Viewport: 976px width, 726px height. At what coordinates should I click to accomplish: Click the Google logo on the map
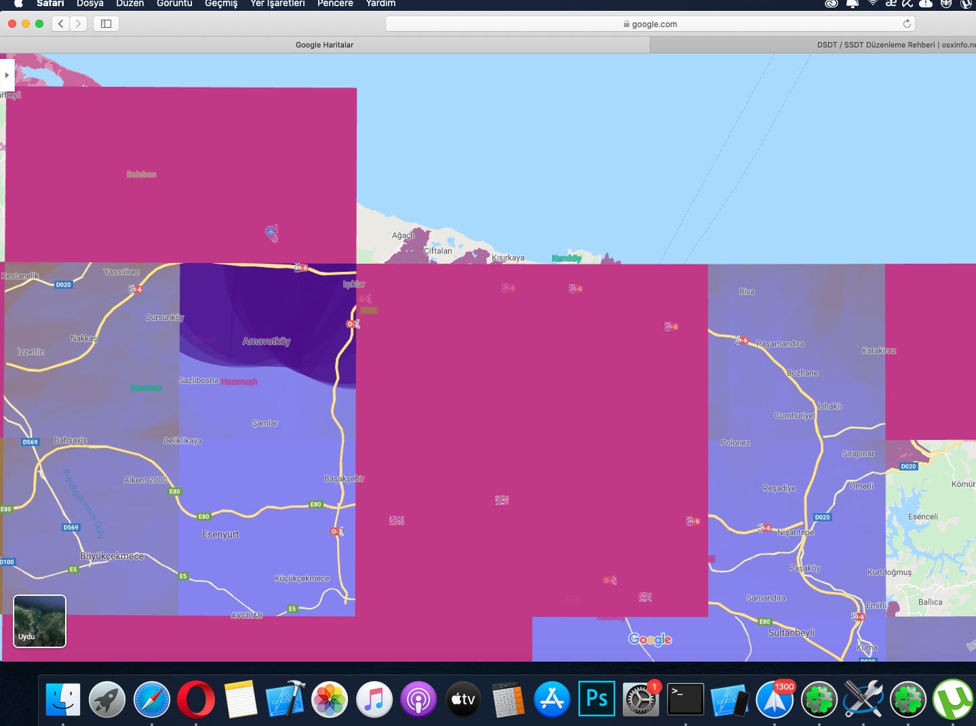[x=650, y=639]
